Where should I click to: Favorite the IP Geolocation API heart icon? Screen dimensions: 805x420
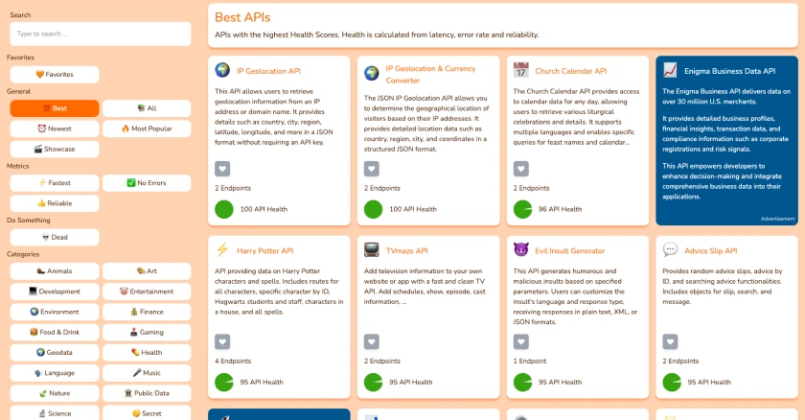[x=222, y=169]
